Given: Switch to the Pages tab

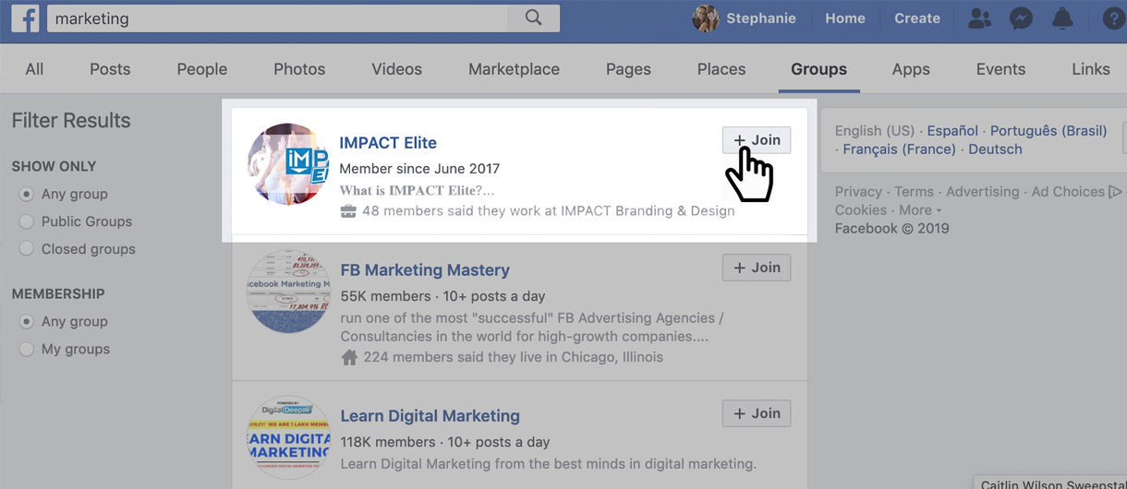Looking at the screenshot, I should click(628, 69).
